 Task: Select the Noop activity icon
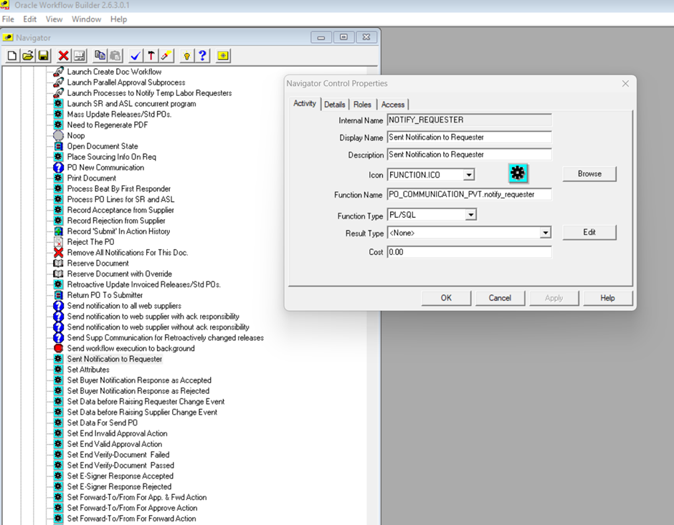coord(58,135)
